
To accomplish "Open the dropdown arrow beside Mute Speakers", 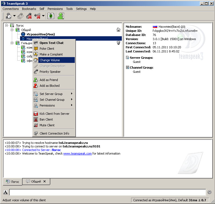I will tap(43, 16).
